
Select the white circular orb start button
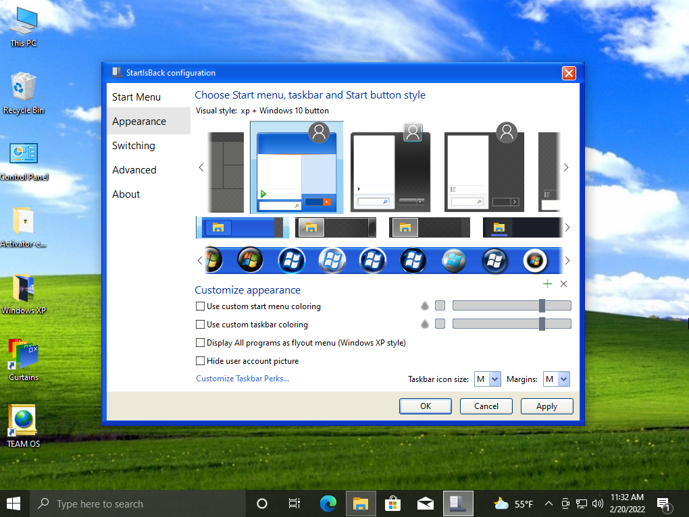pyautogui.click(x=535, y=261)
